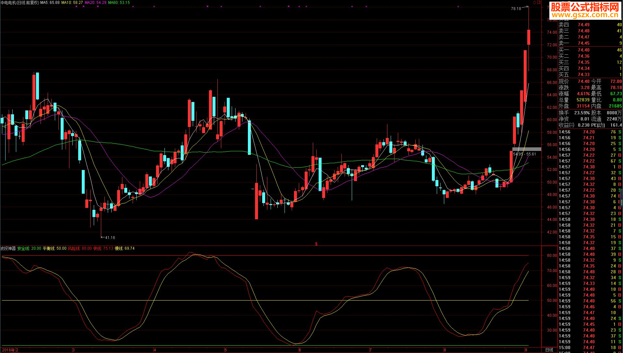Click the 买五 price 74.33
The image size is (623, 353).
tap(583, 74)
